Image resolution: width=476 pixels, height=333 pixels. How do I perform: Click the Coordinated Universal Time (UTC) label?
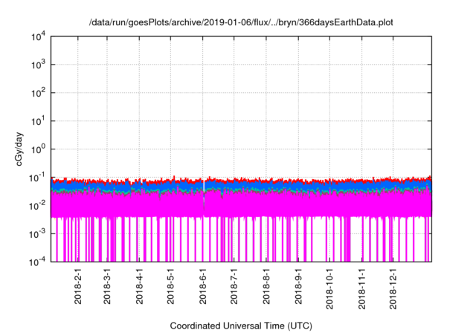241,326
